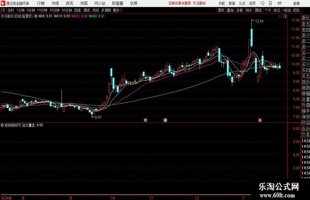Image resolution: width=310 pixels, height=200 pixels.
Task: Click the MA5: 9.81 label
Action: [x=45, y=16]
